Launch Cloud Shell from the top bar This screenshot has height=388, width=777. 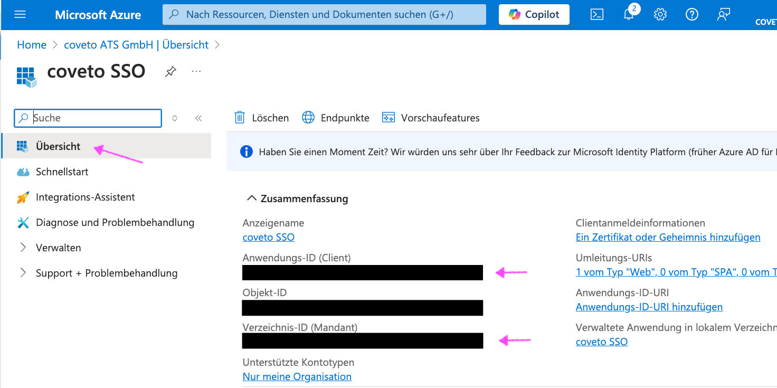coord(596,15)
